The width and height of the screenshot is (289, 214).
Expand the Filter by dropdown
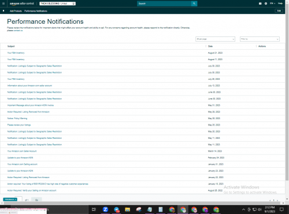coord(260,39)
